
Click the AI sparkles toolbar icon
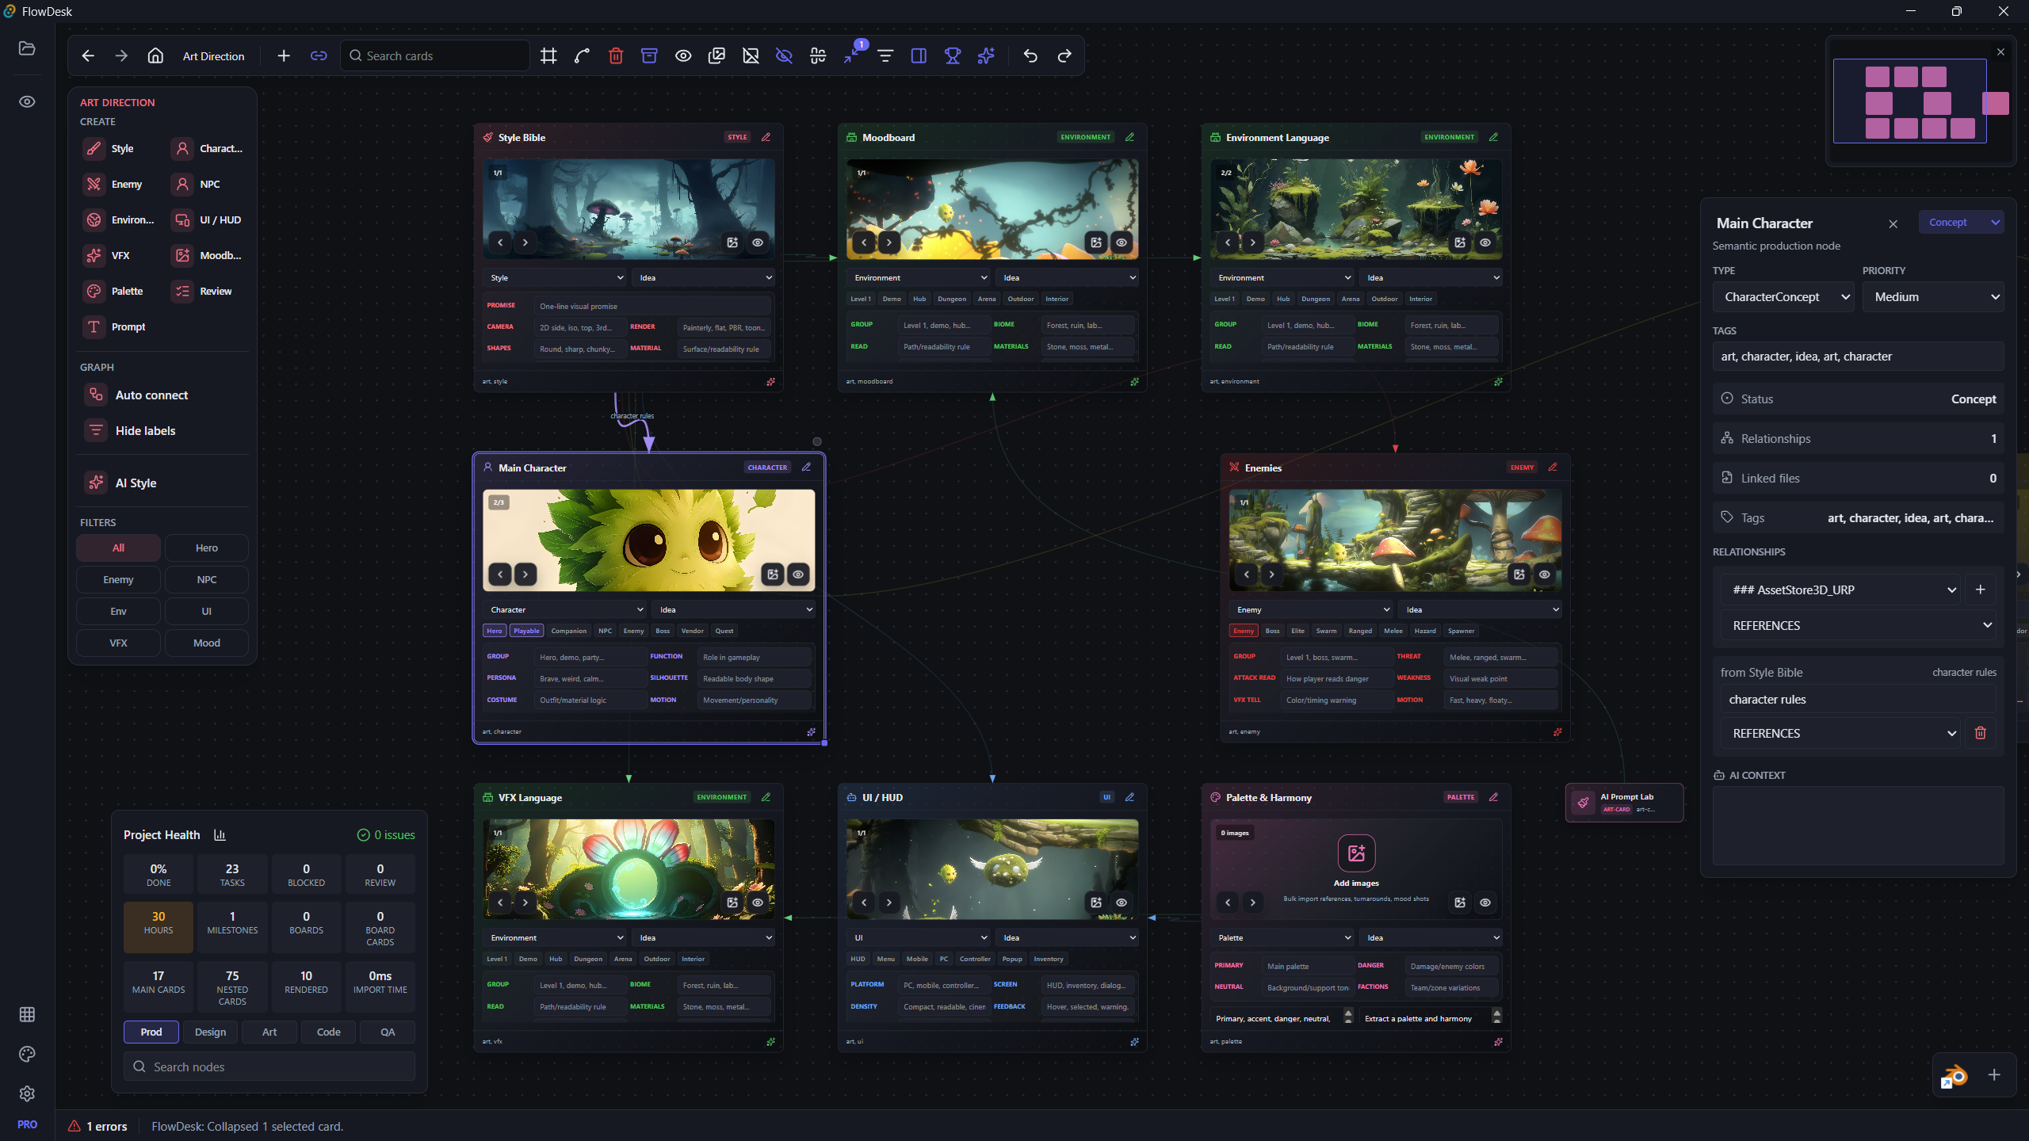tap(986, 55)
